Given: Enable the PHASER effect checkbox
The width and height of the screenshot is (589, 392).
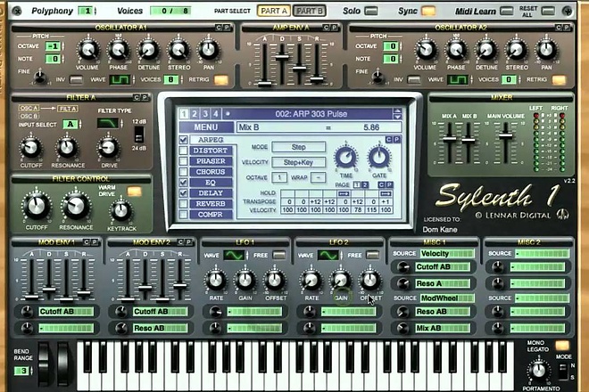Looking at the screenshot, I should [183, 161].
